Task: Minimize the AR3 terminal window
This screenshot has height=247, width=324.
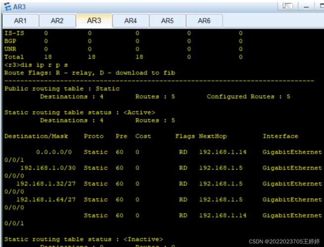Action: coord(306,6)
